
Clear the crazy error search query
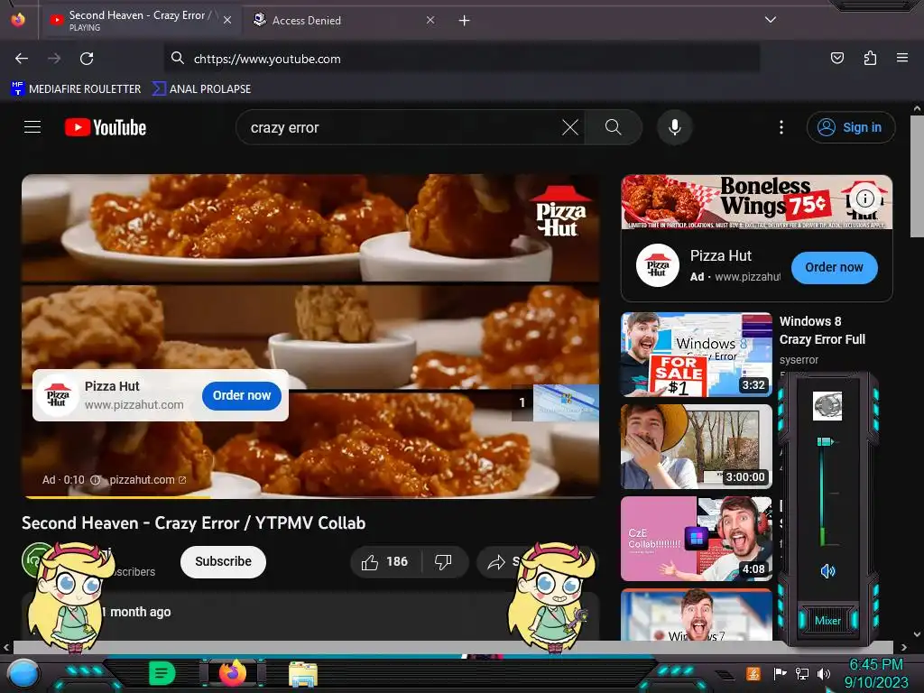coord(570,127)
